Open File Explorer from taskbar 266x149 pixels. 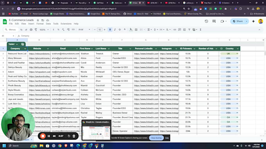(x=41, y=145)
